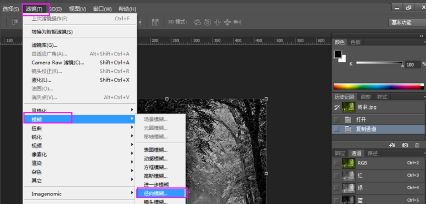Toggle visibility box of RGB channel
Screen dimensions: 426x204
337,163
